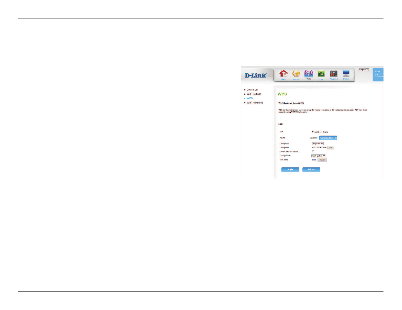Select WPS in the sidebar menu
The width and height of the screenshot is (402, 310).
pyautogui.click(x=250, y=98)
